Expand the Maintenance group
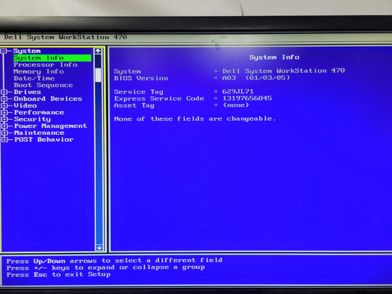Image resolution: width=392 pixels, height=294 pixels. pos(4,133)
